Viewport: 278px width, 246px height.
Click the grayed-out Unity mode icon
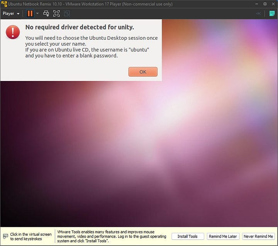(x=67, y=13)
